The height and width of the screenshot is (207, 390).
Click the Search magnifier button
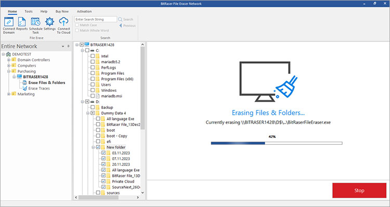click(x=126, y=19)
